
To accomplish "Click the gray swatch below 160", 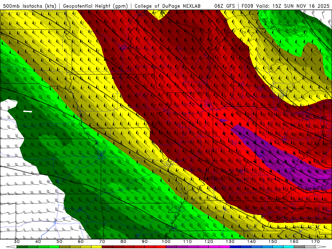I will tap(299, 247).
